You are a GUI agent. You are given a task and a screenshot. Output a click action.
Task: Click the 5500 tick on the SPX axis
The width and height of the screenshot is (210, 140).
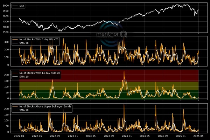tap(6, 11)
